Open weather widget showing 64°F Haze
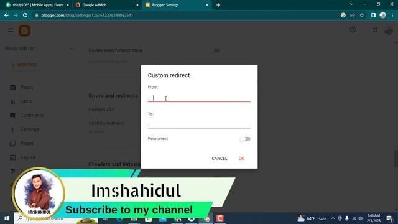The height and width of the screenshot is (224, 398). [x=312, y=218]
